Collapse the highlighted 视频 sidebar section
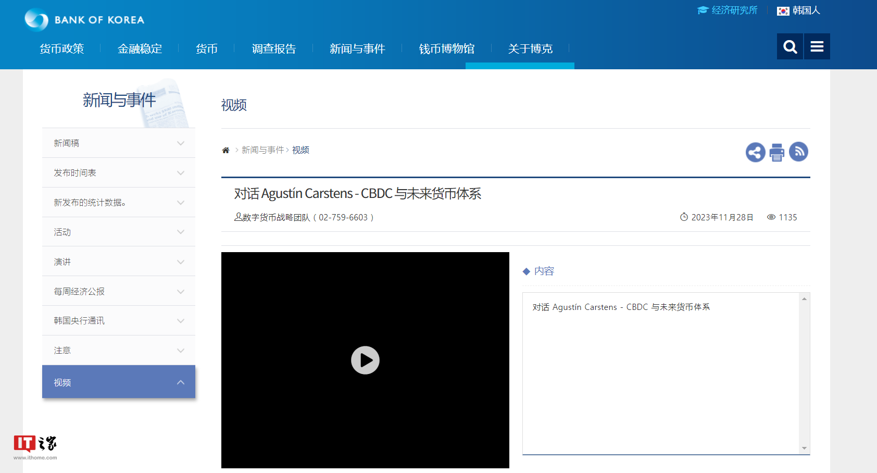 coord(118,382)
